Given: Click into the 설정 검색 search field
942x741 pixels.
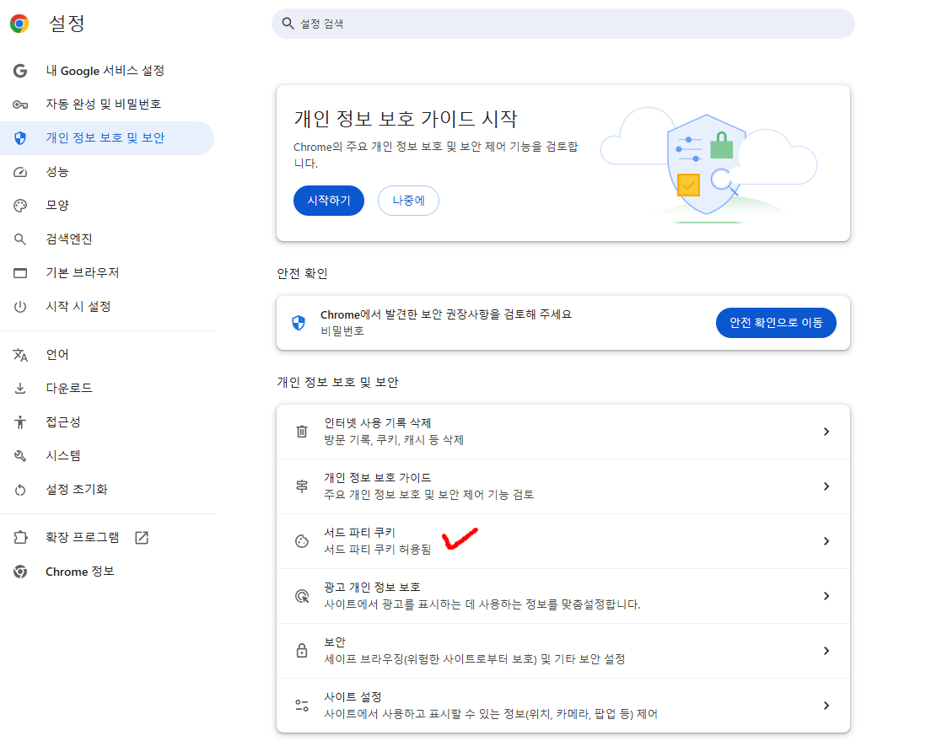Looking at the screenshot, I should pos(563,24).
